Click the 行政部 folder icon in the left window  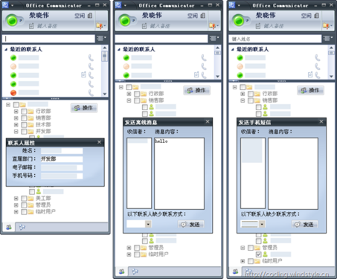pos(31,111)
